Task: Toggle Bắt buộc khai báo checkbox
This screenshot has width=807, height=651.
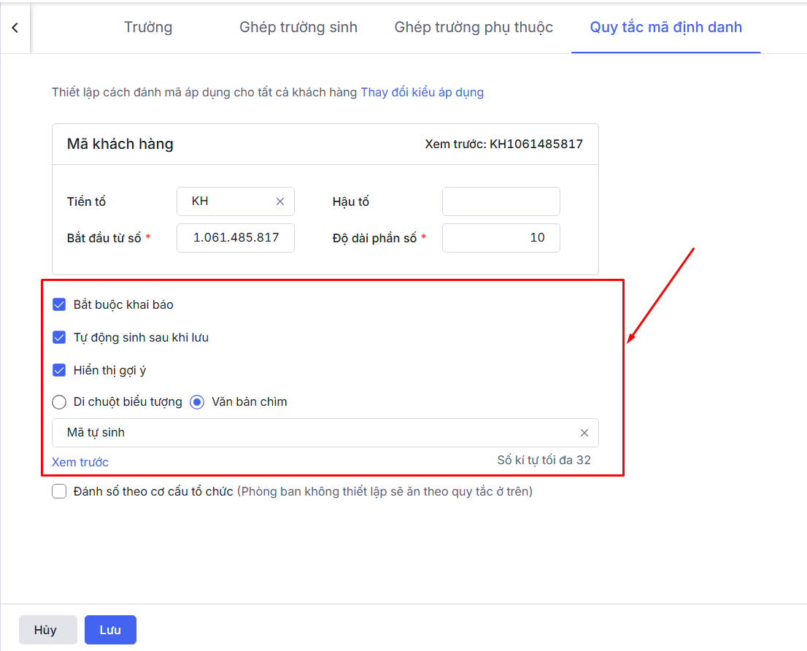Action: coord(60,304)
